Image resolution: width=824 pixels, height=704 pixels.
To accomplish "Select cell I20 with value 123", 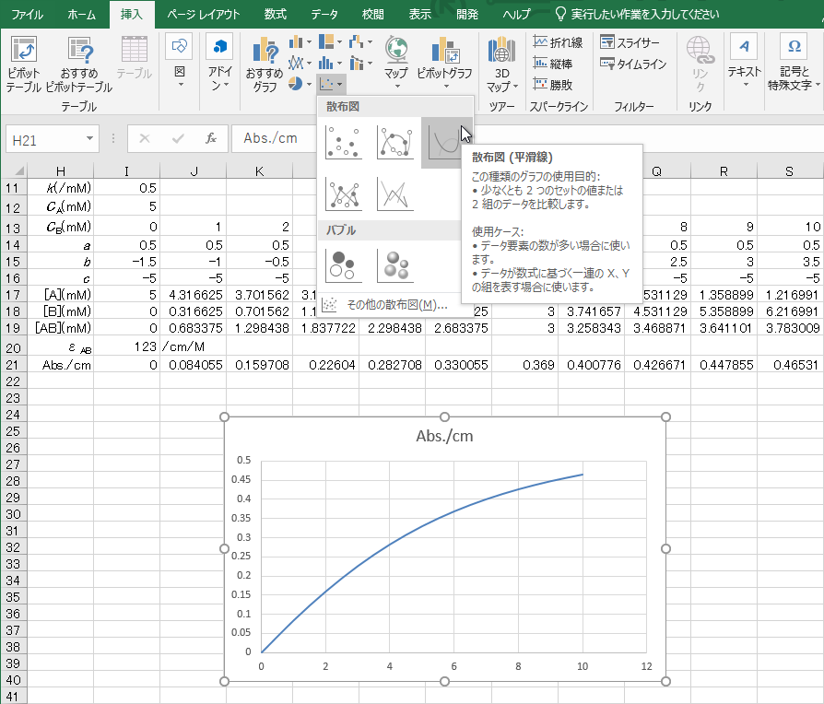I will pos(126,346).
